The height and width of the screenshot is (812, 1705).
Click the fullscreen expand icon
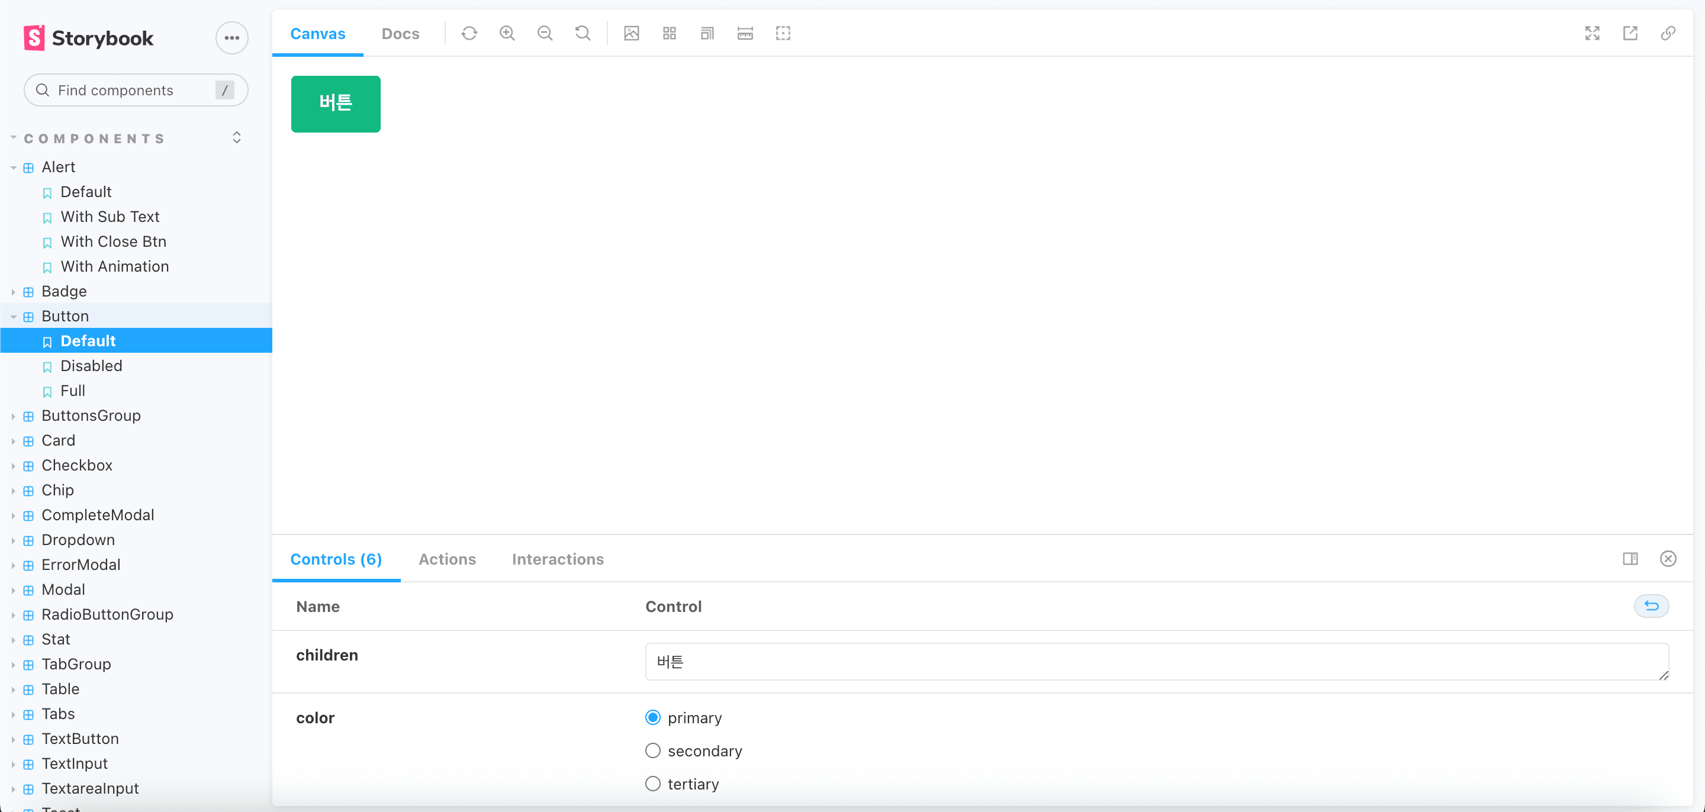1592,33
